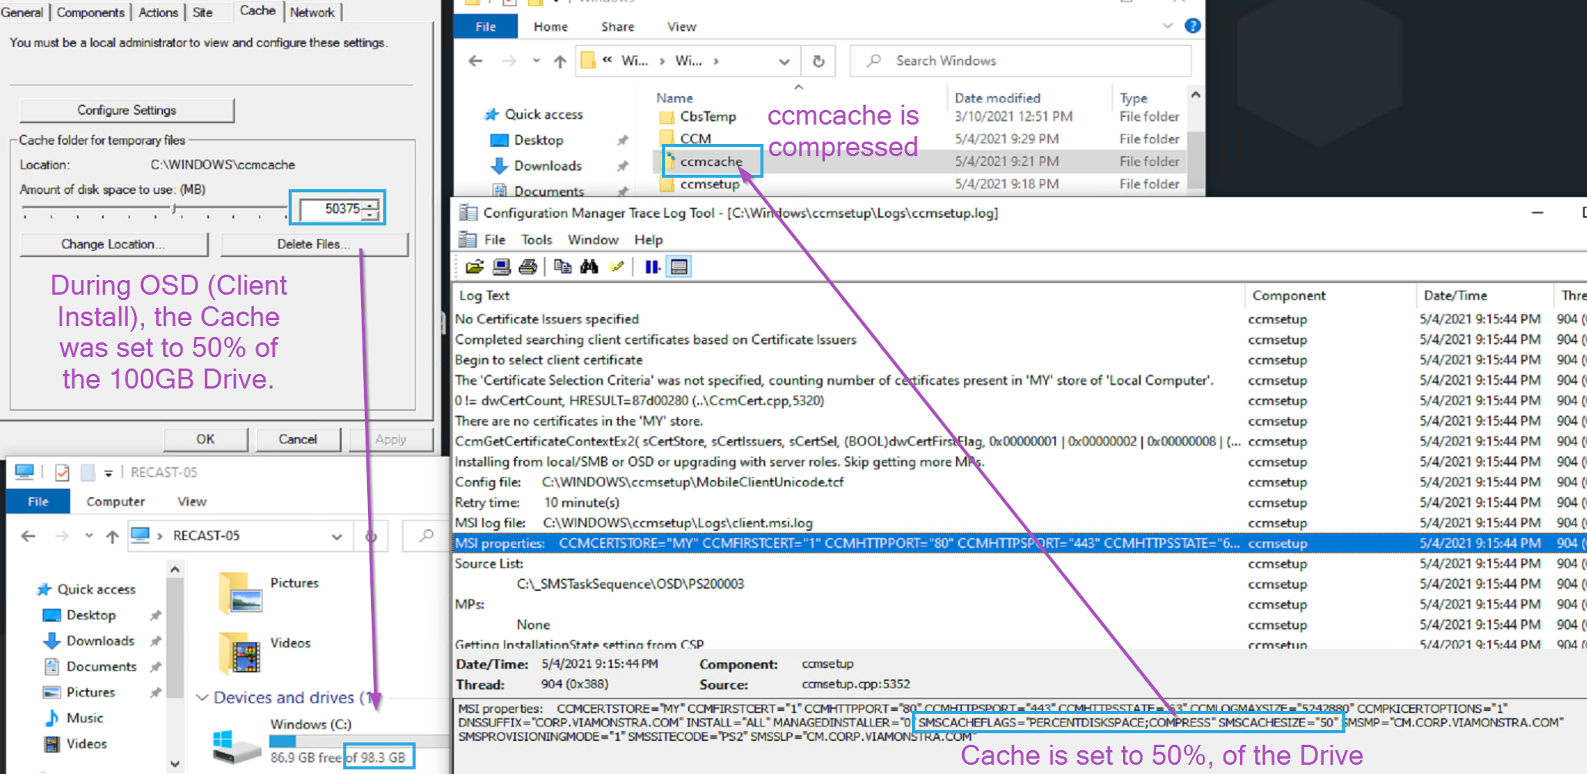The image size is (1587, 774).
Task: Switch to the Network tab
Action: tap(312, 12)
